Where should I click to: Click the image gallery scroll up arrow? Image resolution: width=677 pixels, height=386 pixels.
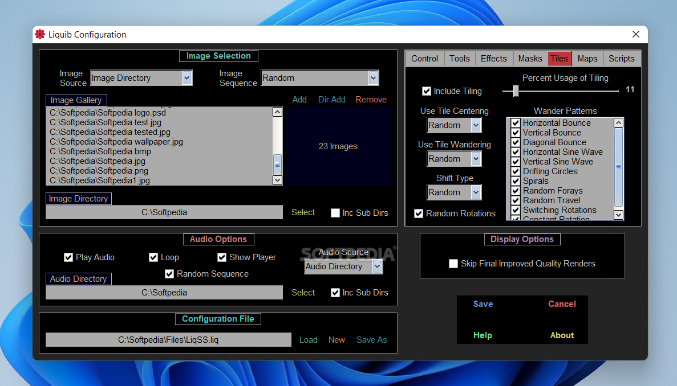[x=277, y=112]
